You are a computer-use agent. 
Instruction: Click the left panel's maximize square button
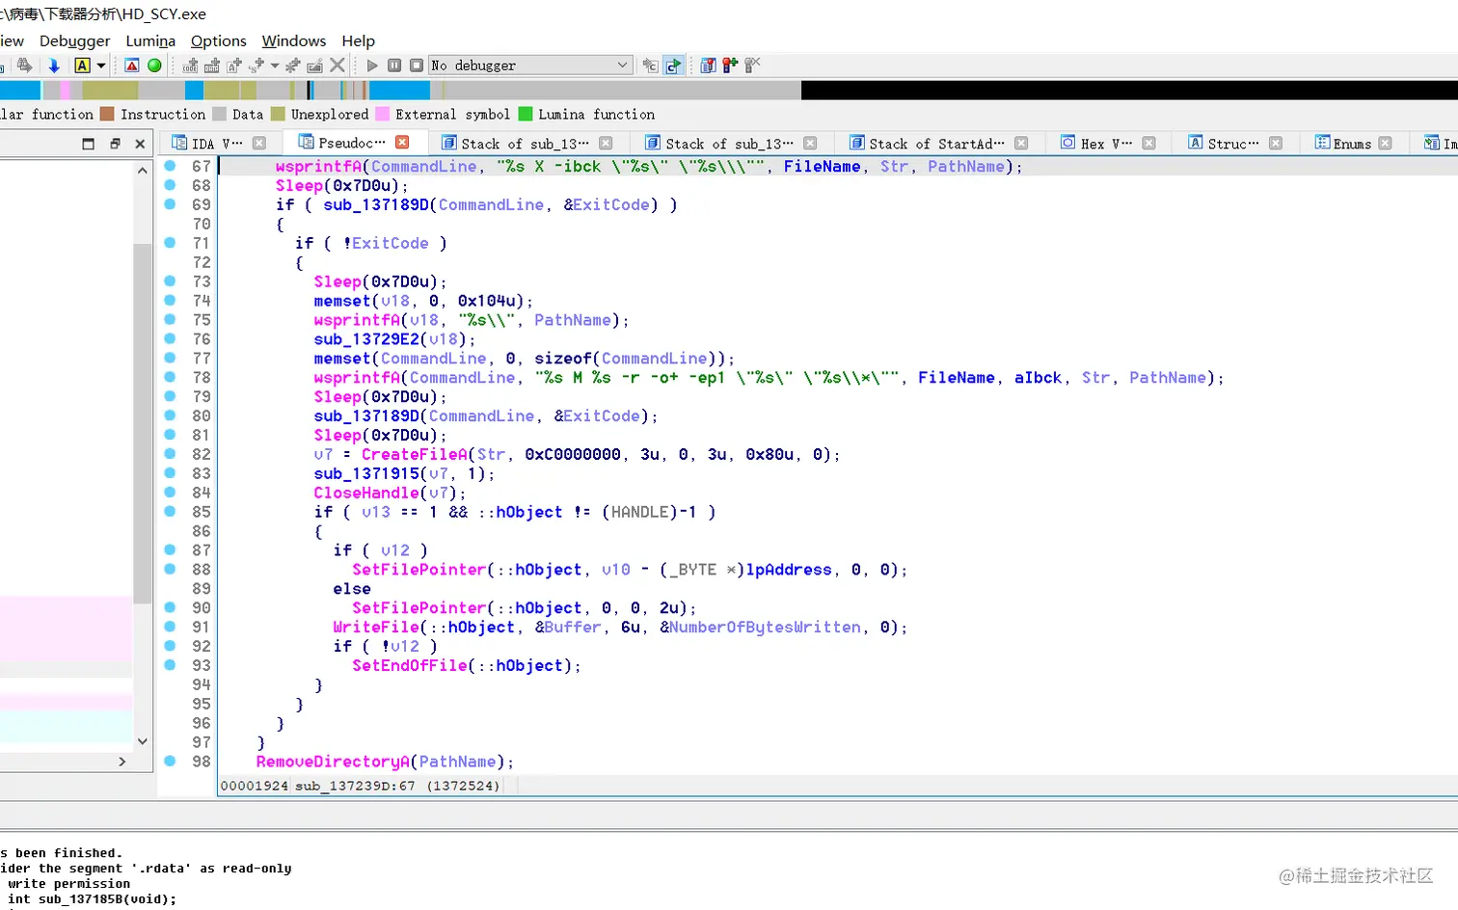(88, 144)
